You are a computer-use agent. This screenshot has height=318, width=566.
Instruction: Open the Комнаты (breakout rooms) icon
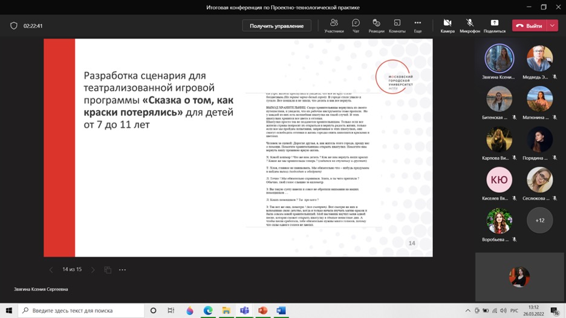point(397,25)
